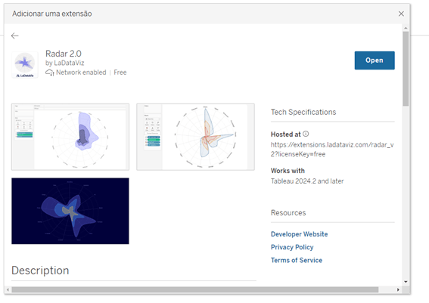Open the Radar 2.0 extension

coord(375,60)
